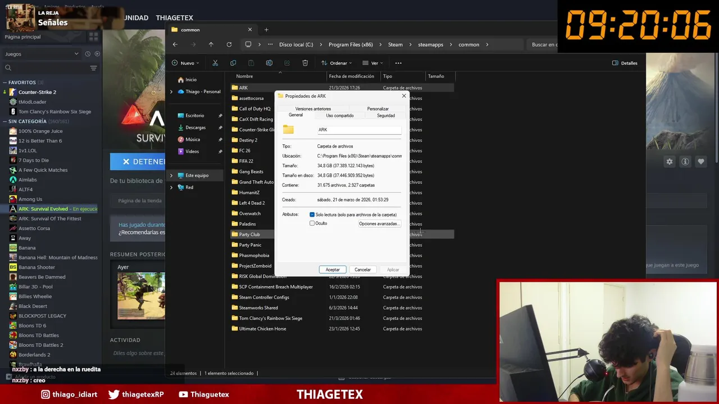The image size is (719, 404).
Task: Refresh the common folder view
Action: click(x=229, y=44)
